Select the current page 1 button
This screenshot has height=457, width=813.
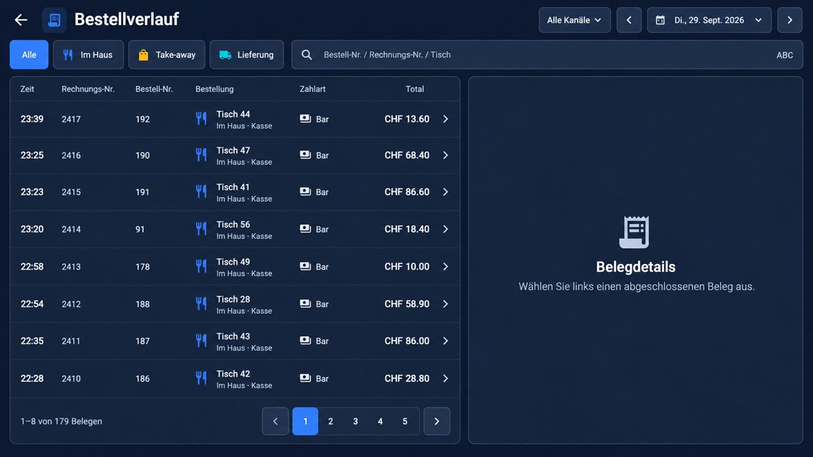306,421
